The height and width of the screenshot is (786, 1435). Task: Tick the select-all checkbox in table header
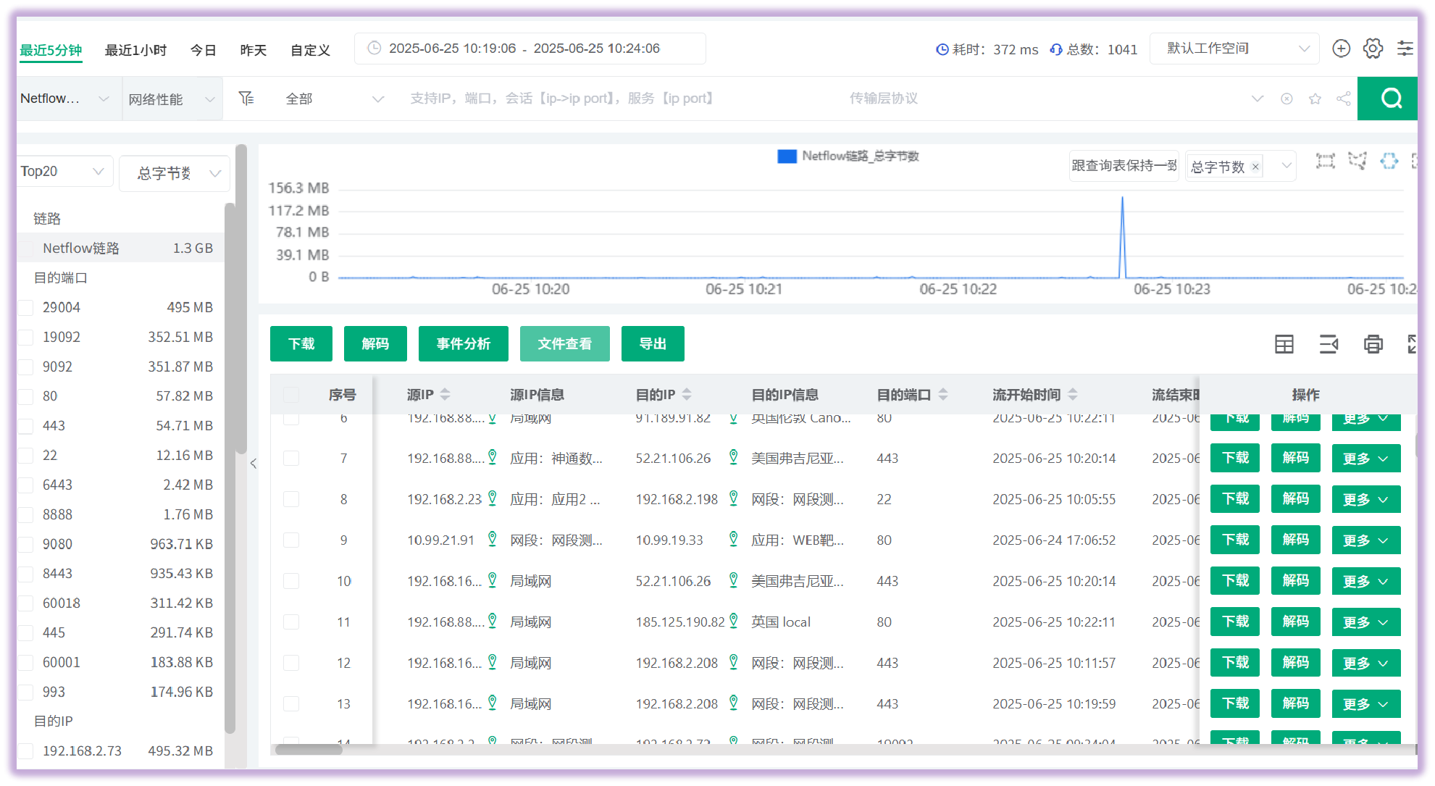[x=291, y=395]
